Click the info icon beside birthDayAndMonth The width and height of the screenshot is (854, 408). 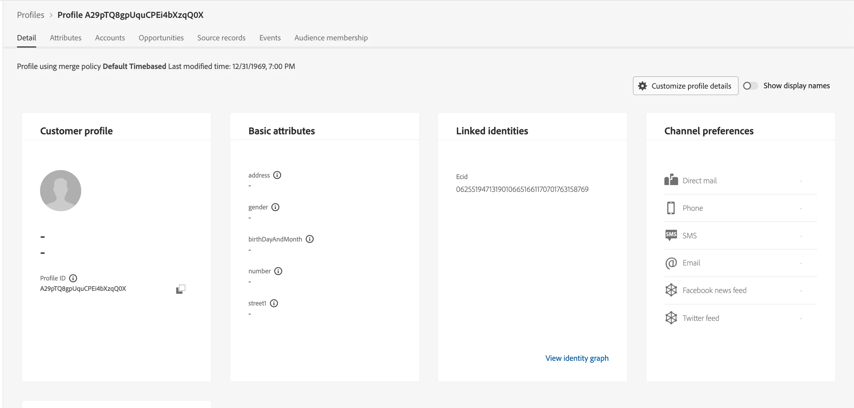pos(310,239)
